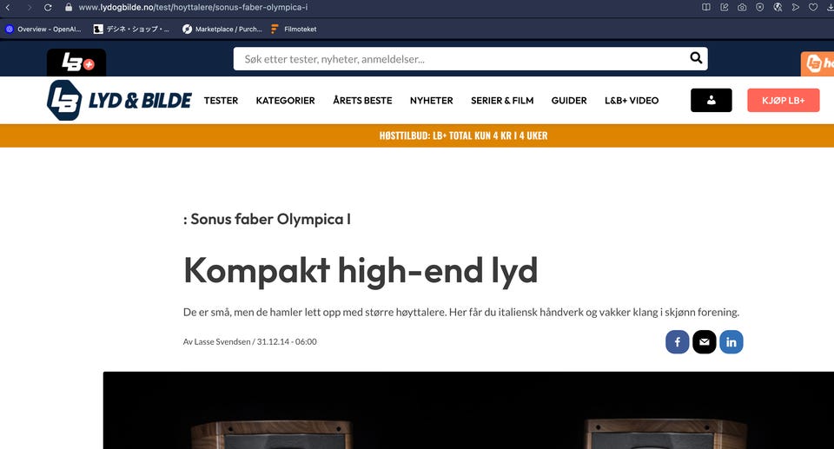834x449 pixels.
Task: Go to the Lyd & Bilde home logo
Action: [x=119, y=100]
